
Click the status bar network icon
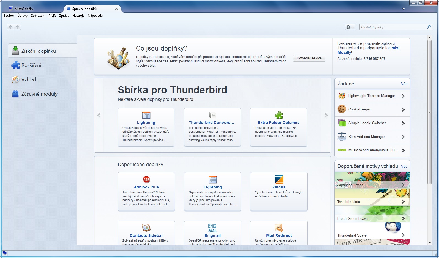(x=4, y=253)
